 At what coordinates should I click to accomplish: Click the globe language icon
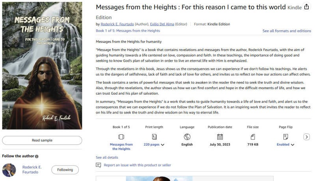(187, 137)
